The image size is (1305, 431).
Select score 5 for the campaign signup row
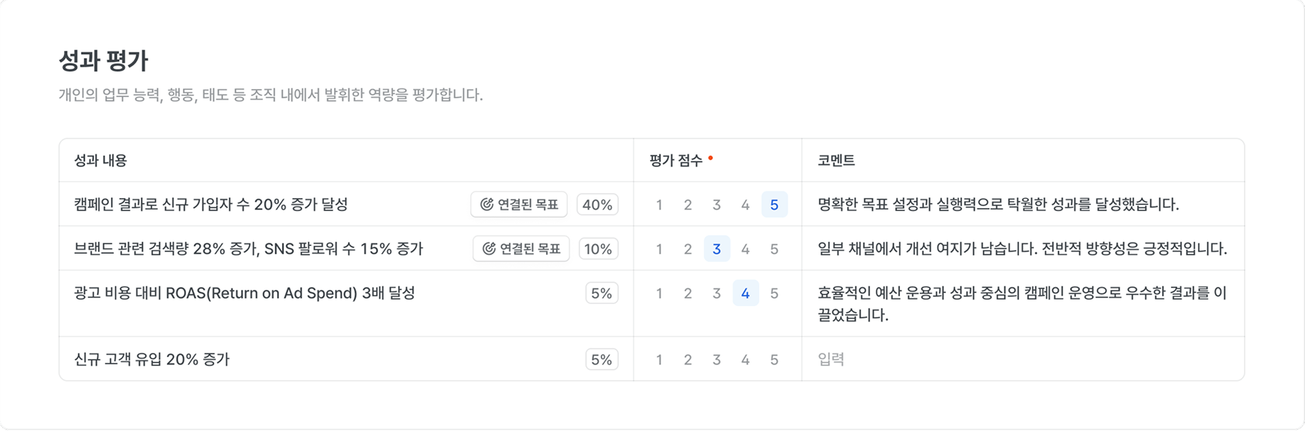[x=774, y=205]
